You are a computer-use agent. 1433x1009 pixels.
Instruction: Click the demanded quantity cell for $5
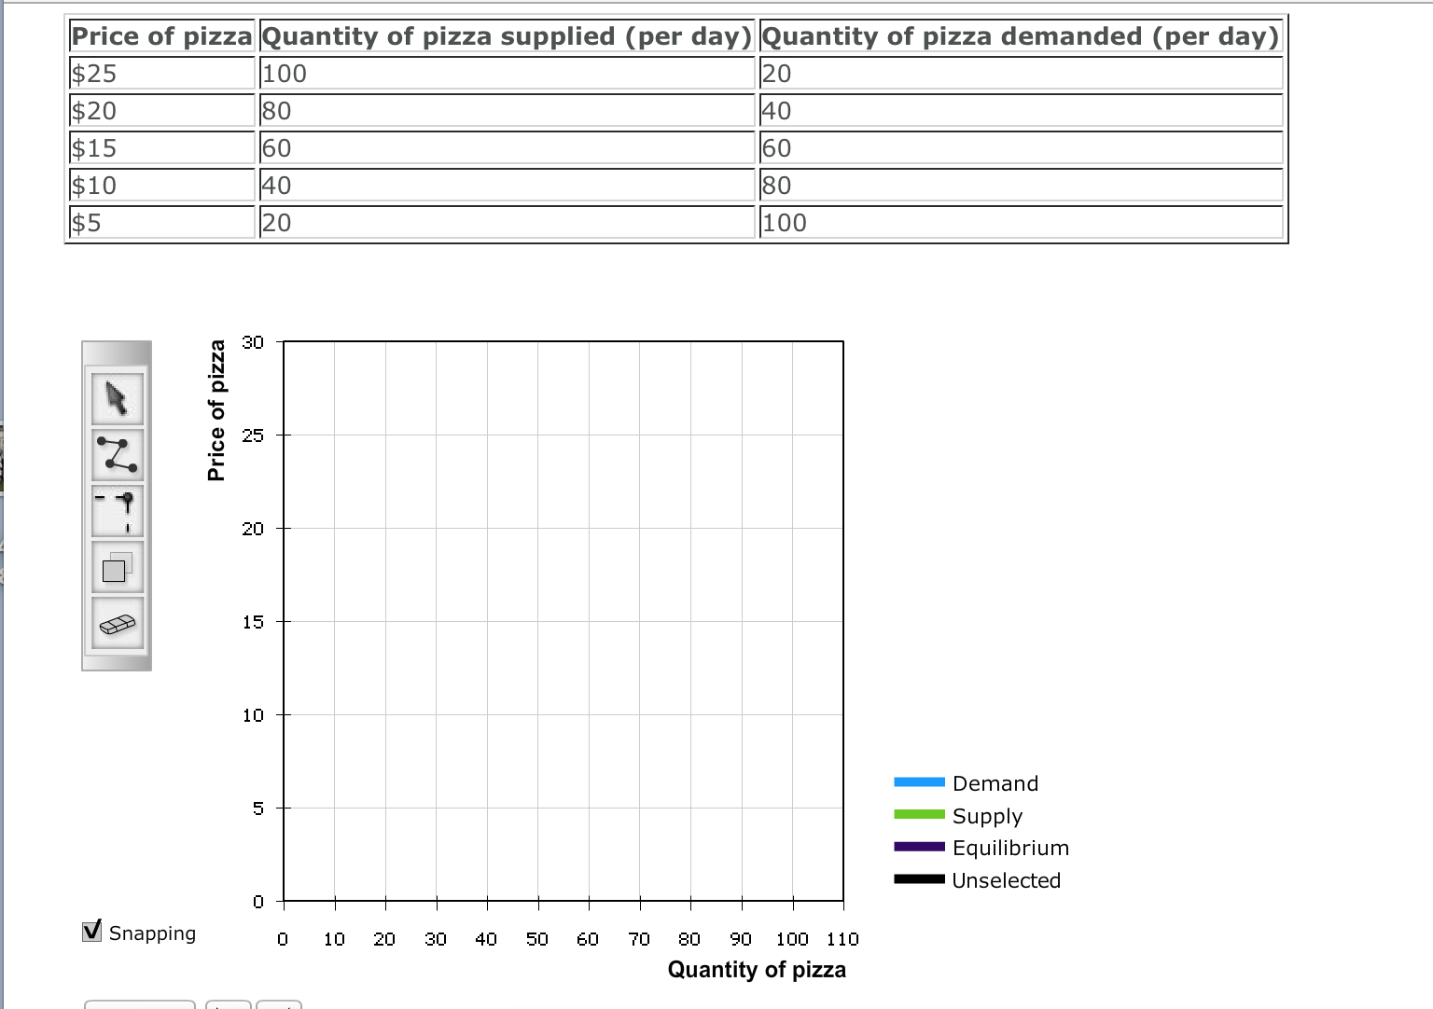[x=1021, y=223]
